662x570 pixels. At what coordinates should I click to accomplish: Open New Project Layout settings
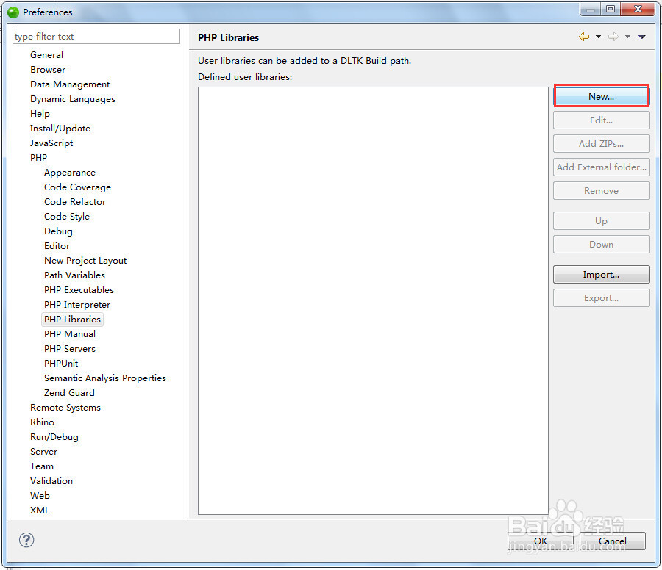coord(85,261)
